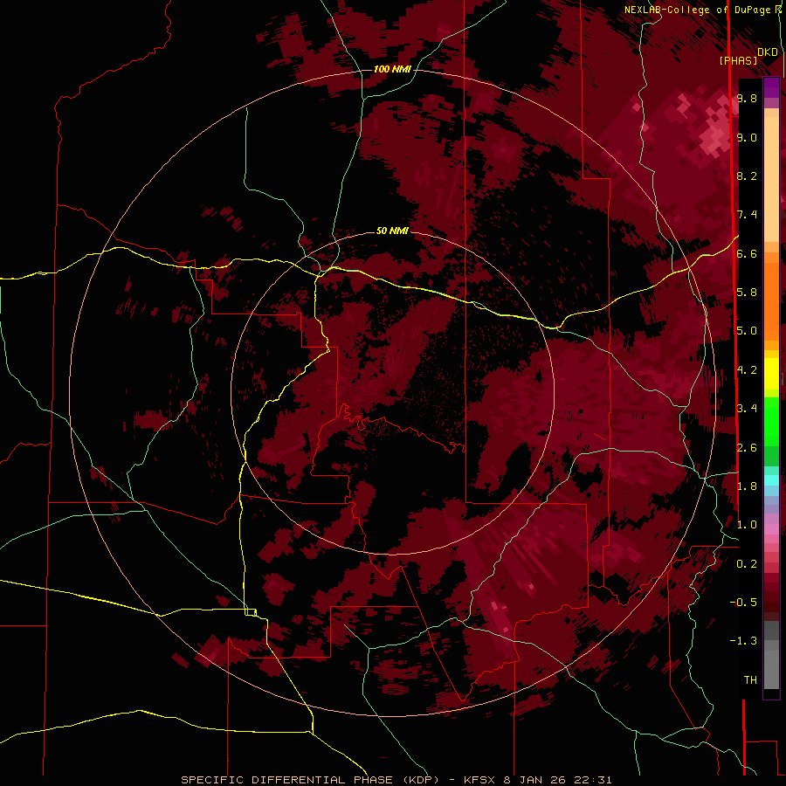The width and height of the screenshot is (786, 786).
Task: Click the [PHAS] label above the color scale
Action: click(738, 60)
